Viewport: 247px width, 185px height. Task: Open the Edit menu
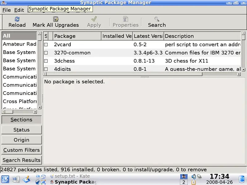pos(19,10)
